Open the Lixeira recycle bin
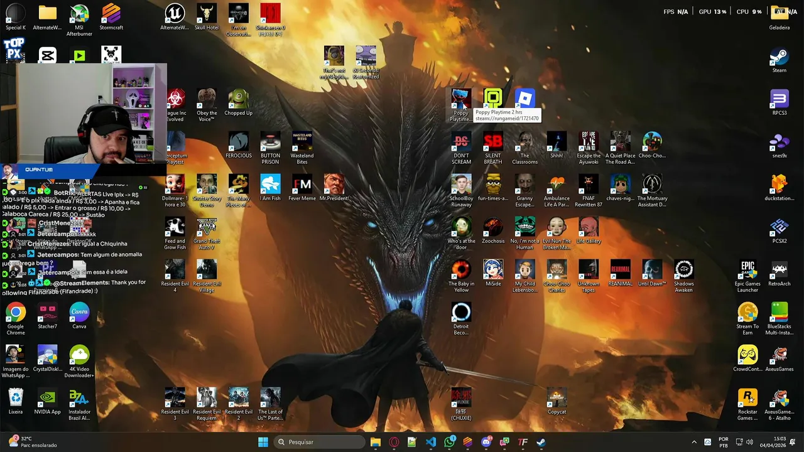Viewport: 804px width, 452px height. pyautogui.click(x=16, y=402)
